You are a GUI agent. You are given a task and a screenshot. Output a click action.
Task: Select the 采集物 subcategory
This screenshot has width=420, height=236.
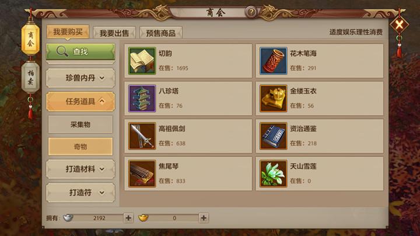80,125
